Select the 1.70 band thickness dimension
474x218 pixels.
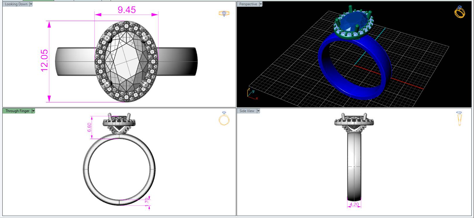click(x=147, y=202)
